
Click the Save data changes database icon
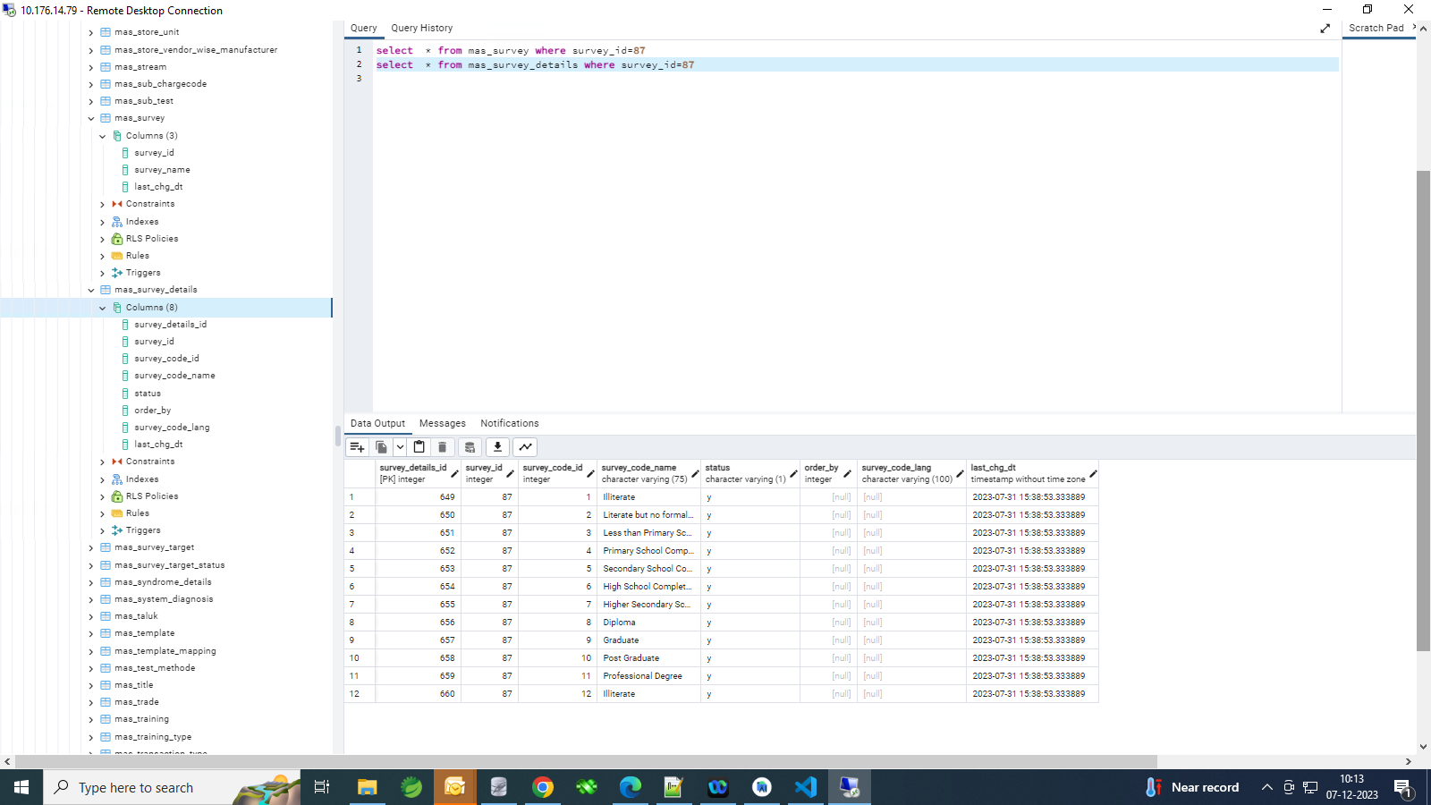tap(470, 447)
